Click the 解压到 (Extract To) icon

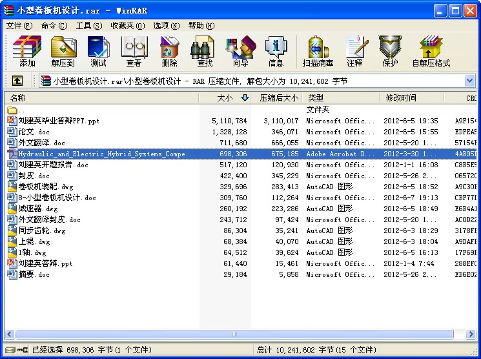[63, 51]
